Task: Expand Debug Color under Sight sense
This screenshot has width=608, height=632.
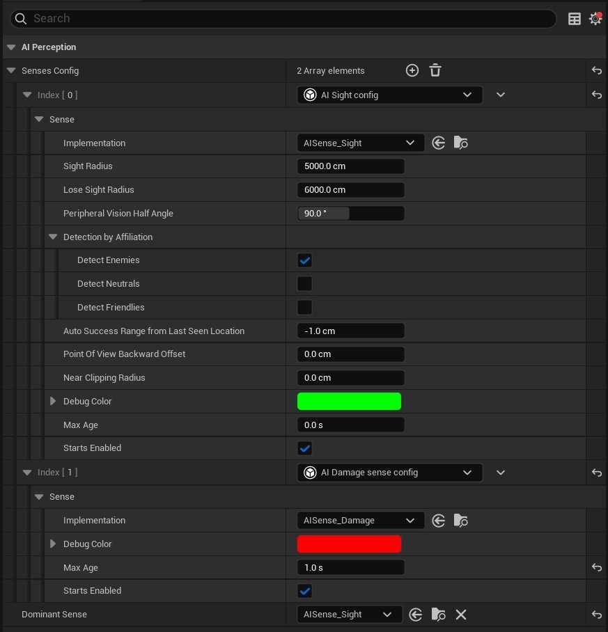Action: coord(53,402)
